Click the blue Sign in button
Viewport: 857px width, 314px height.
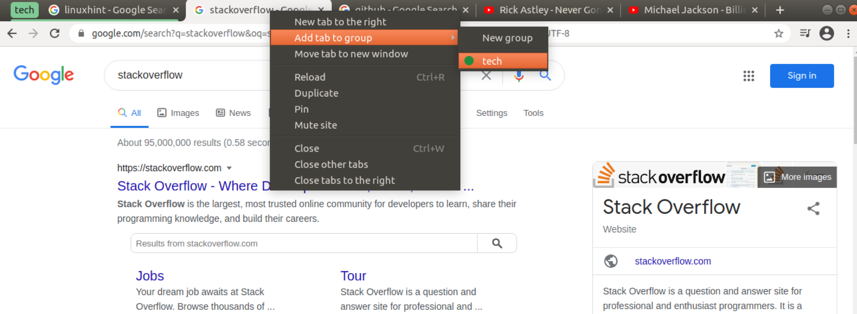pos(802,76)
